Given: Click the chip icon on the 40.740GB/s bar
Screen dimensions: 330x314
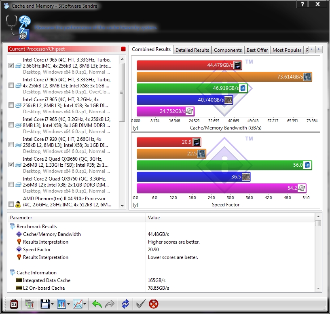Looking at the screenshot, I should pos(228,100).
